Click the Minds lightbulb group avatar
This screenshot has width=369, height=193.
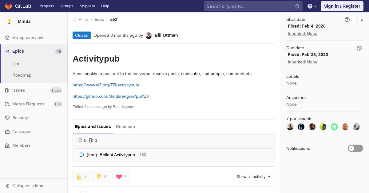coord(9,21)
